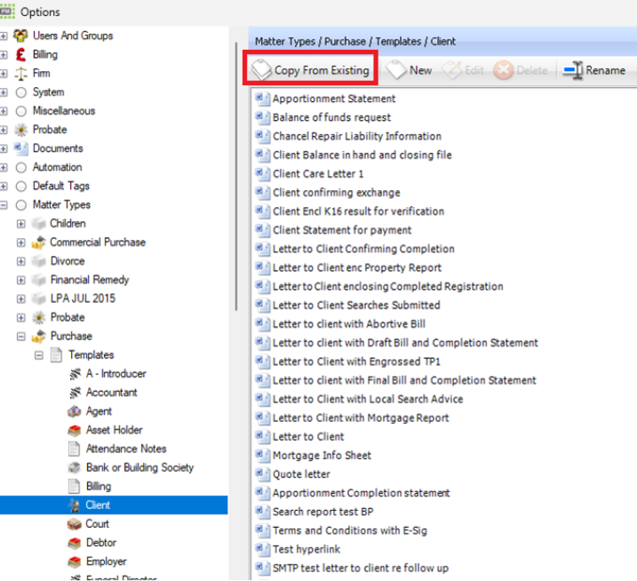
Task: Click the Options window title icon
Action: coord(7,12)
